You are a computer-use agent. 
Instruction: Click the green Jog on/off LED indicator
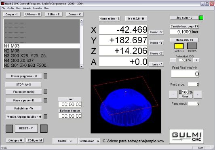[201, 18]
